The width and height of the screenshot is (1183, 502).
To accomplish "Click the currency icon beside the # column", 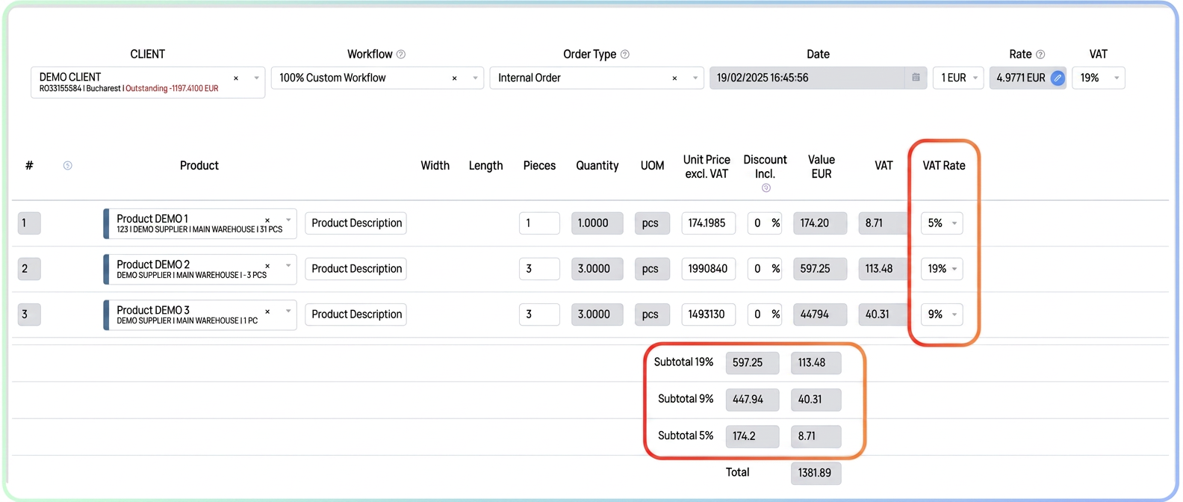I will [x=67, y=166].
